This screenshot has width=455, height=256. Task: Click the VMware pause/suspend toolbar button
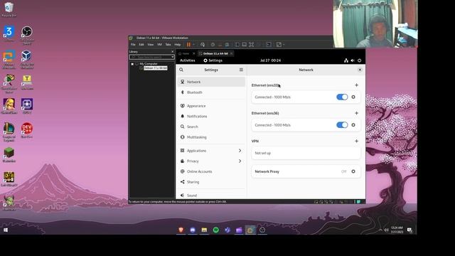(x=188, y=45)
